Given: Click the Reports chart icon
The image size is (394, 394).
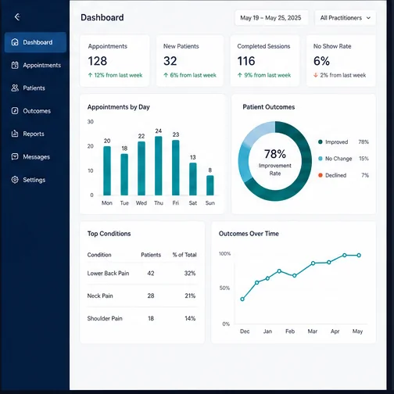Looking at the screenshot, I should [15, 134].
